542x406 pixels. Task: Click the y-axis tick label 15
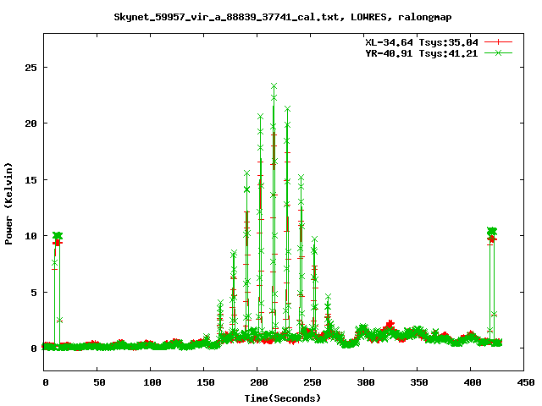tap(30, 180)
